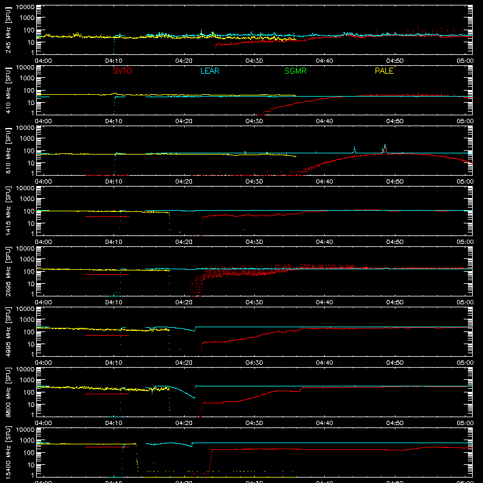Click 04:50 time label under 410 MHz plot

(395, 121)
